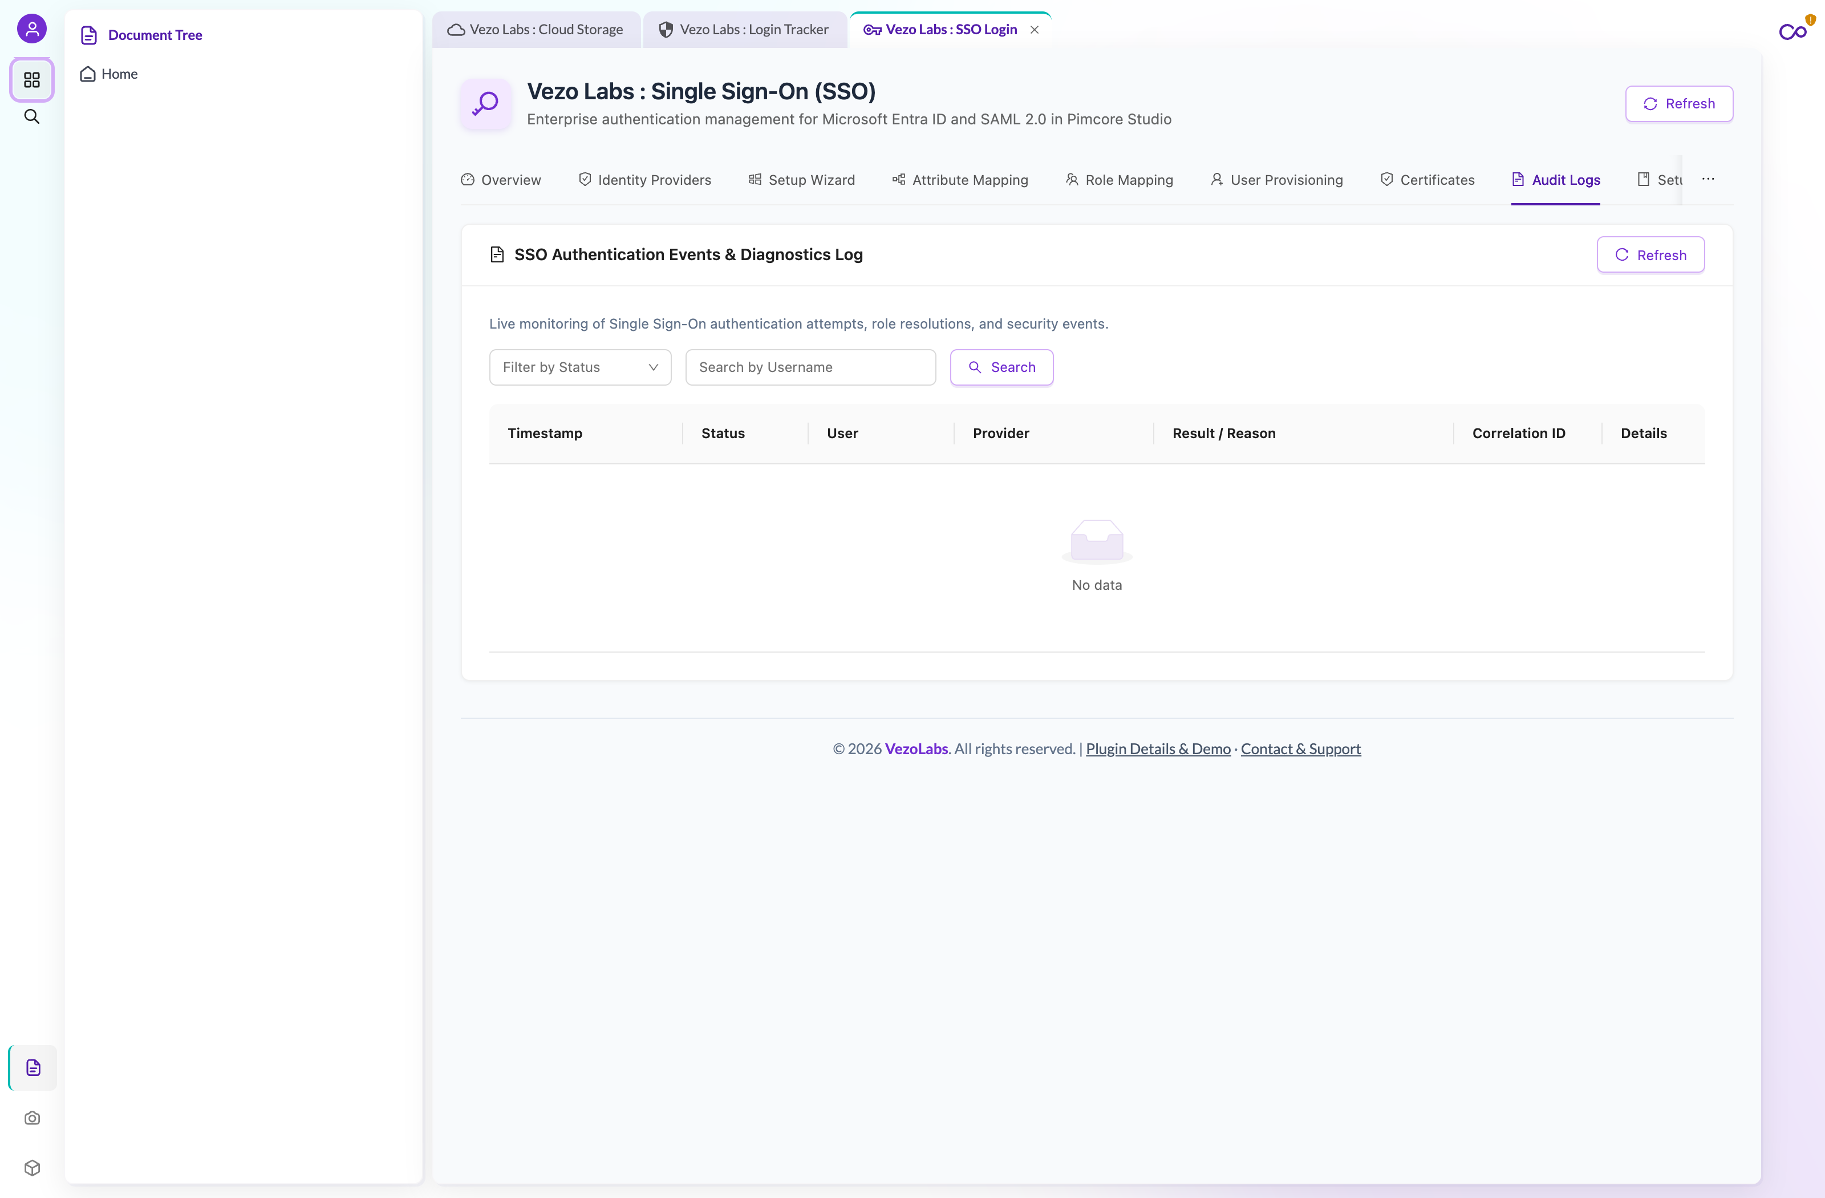Open the dashboard grid icon in sidebar

(31, 80)
